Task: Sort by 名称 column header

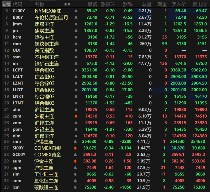Action: point(40,4)
